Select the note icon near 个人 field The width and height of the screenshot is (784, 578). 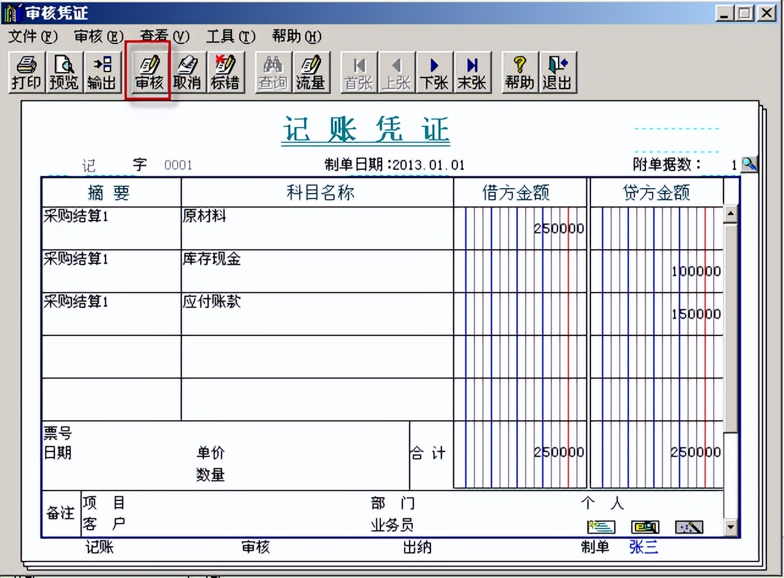click(600, 526)
